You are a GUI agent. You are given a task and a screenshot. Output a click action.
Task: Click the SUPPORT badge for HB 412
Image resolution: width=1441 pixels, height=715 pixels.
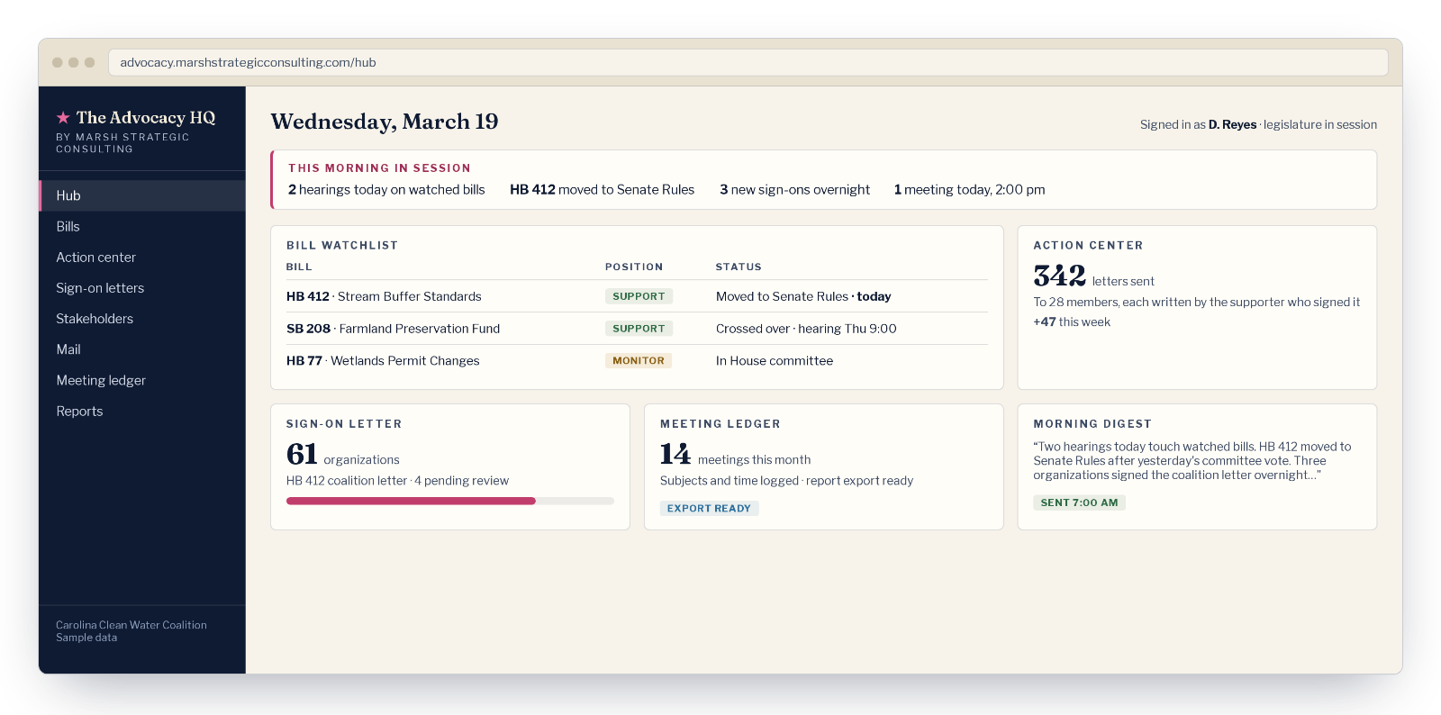pyautogui.click(x=639, y=296)
